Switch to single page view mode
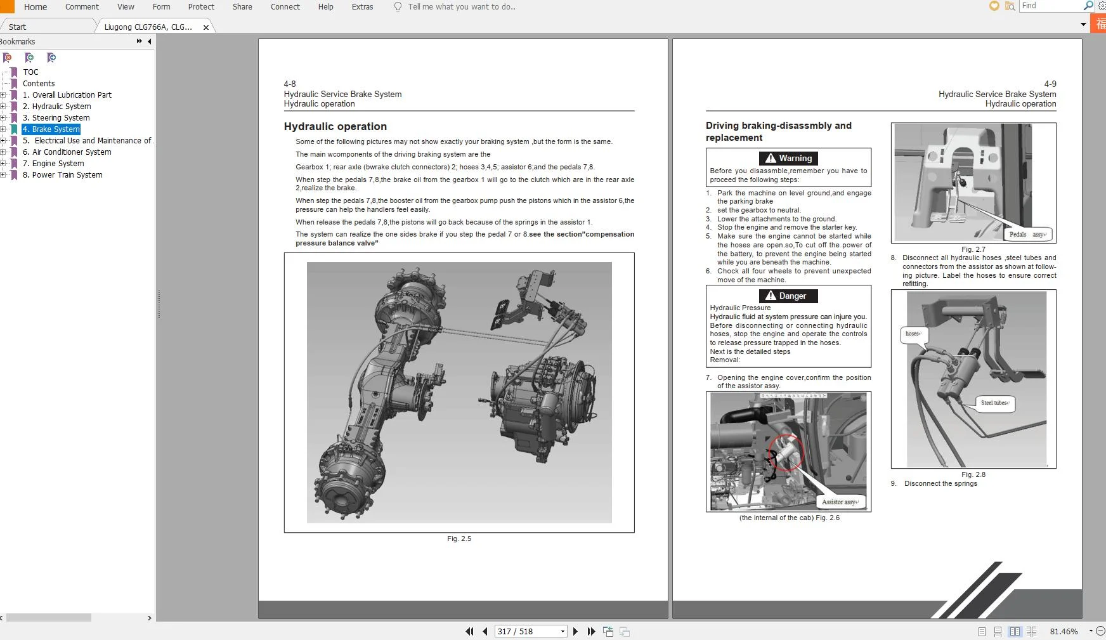Screen dimensions: 1106x640 click(982, 631)
